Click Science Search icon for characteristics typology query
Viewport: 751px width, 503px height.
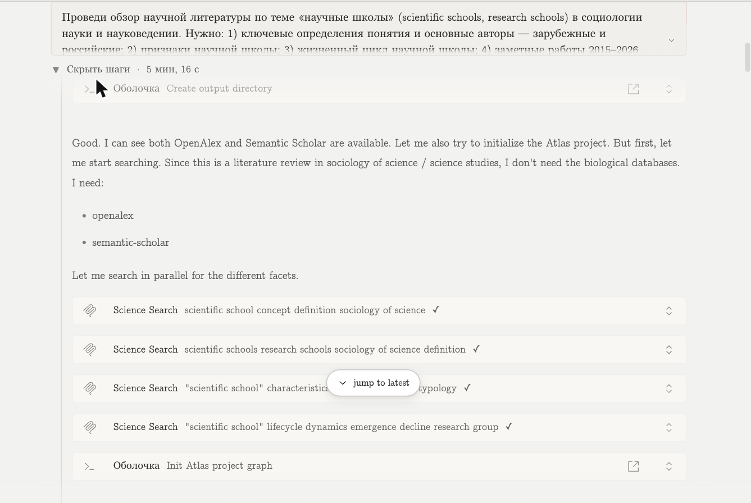[x=90, y=388]
